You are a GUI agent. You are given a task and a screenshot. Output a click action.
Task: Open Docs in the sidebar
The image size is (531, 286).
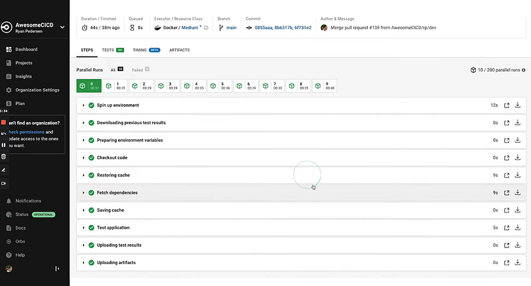click(16, 228)
